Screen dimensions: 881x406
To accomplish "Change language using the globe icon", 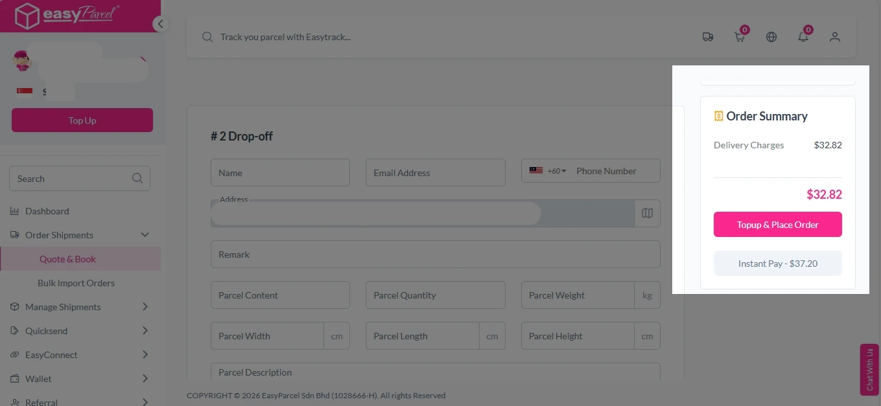I will tap(771, 37).
